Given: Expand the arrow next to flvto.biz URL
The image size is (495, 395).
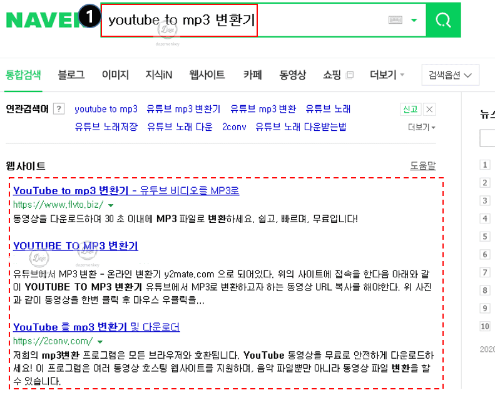Looking at the screenshot, I should [111, 205].
